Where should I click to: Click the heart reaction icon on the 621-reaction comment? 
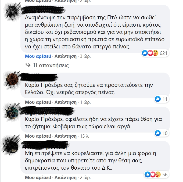(150, 53)
